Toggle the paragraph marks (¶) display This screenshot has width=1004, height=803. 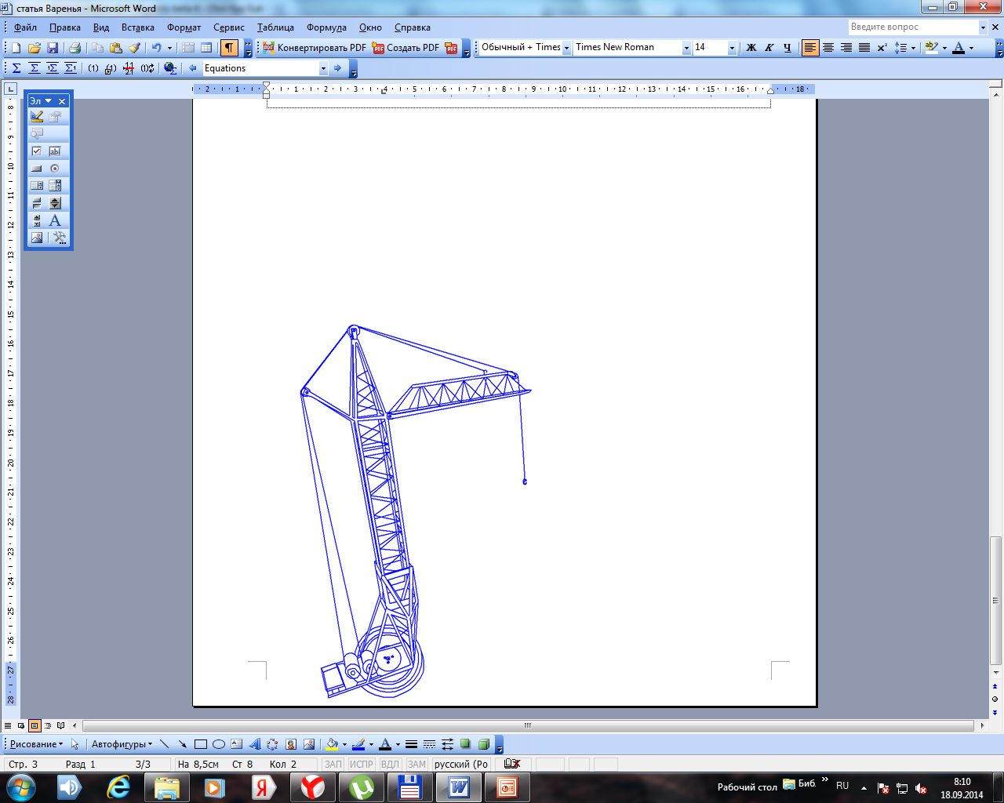click(x=229, y=48)
